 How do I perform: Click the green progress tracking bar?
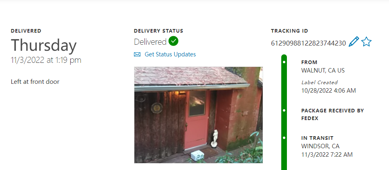pos(284,112)
